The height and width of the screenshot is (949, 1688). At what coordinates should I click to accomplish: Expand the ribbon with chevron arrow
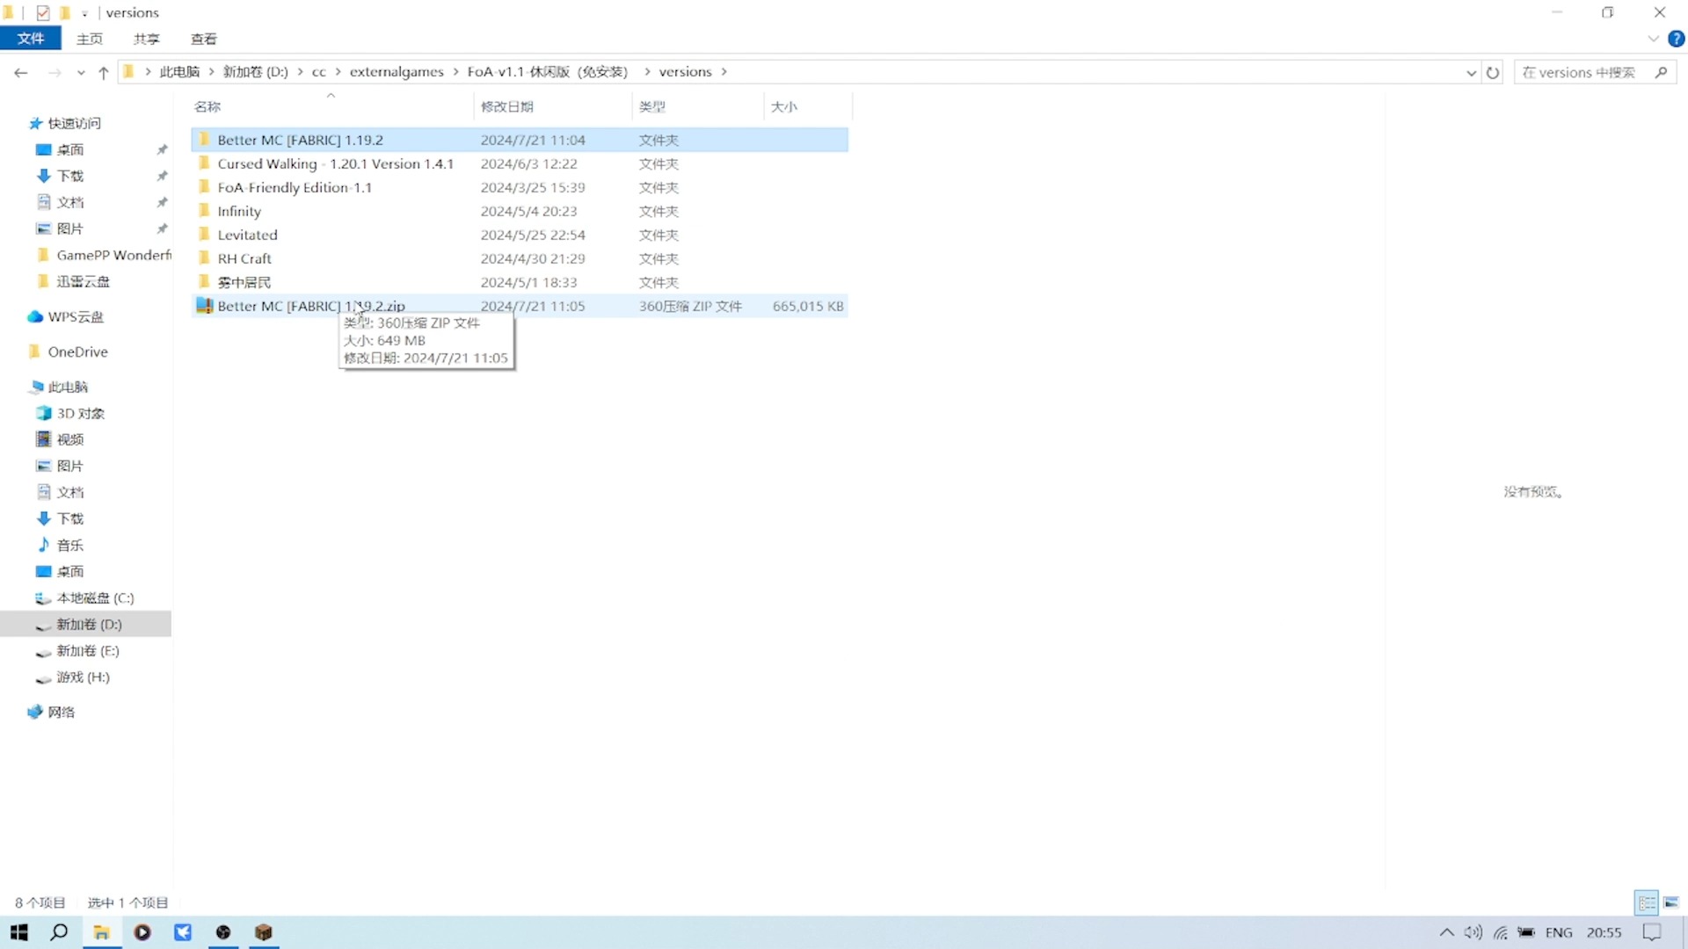pyautogui.click(x=1653, y=39)
